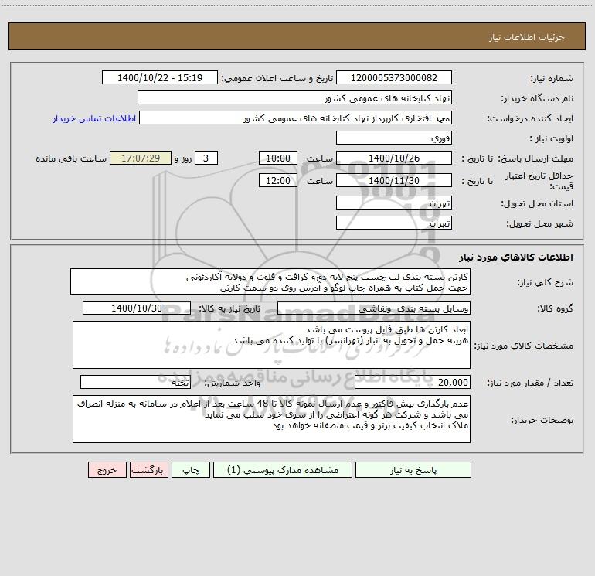Click the تعداد / مقدار مورد نیاز label

pyautogui.click(x=530, y=383)
